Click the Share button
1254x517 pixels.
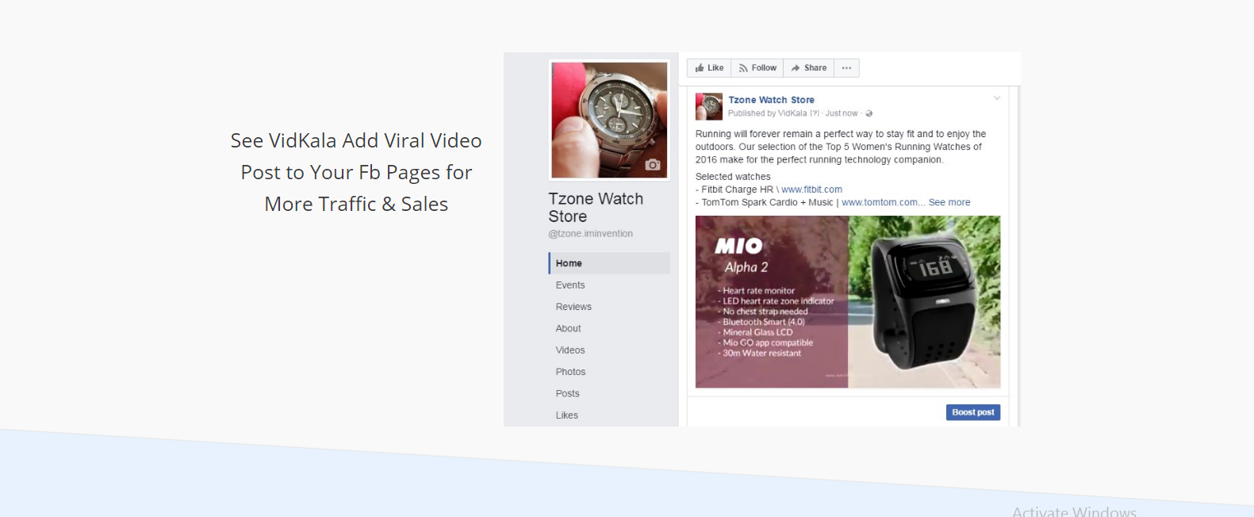tap(809, 68)
